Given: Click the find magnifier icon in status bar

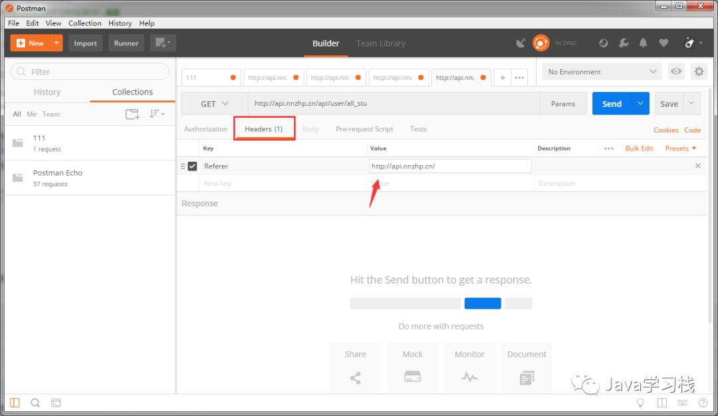Looking at the screenshot, I should coord(35,403).
